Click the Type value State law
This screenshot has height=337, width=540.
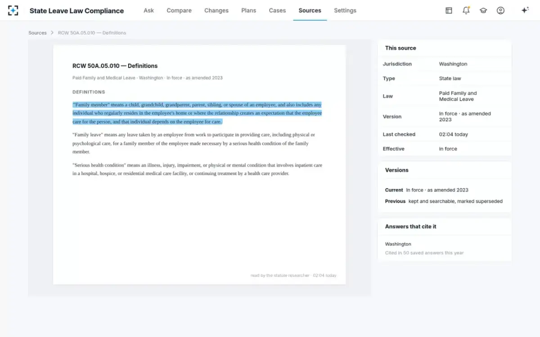pos(450,78)
